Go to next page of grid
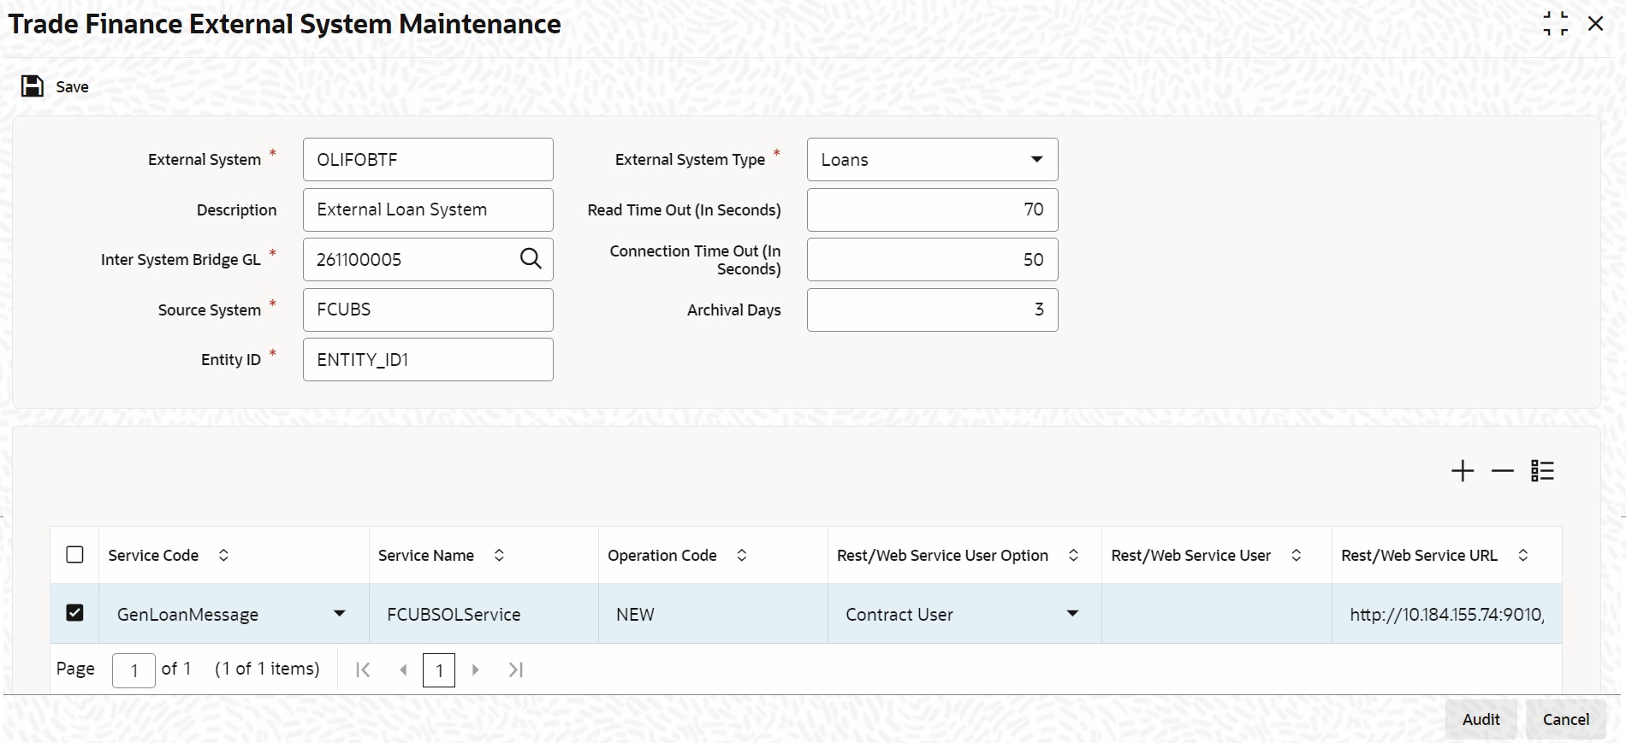 (x=476, y=669)
